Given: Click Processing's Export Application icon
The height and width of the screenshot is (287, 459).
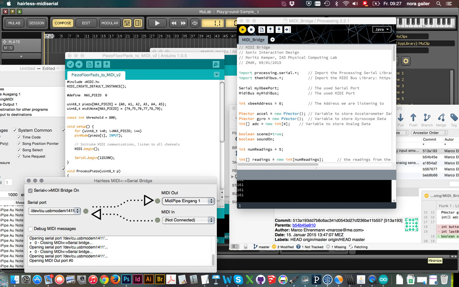Looking at the screenshot, I should point(287,30).
